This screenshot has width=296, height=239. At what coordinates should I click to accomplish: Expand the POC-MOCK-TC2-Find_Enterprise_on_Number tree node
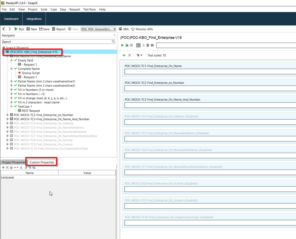7,115
